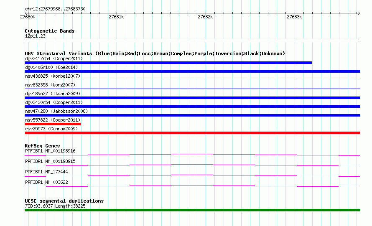Click the RefSeq Genes track heading

coord(42,146)
